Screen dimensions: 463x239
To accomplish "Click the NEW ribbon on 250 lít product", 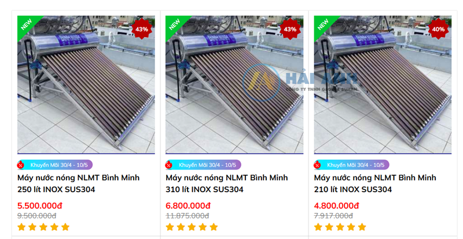I will pyautogui.click(x=27, y=25).
